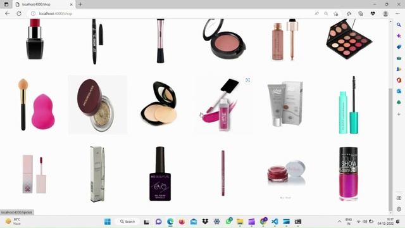Screen dimensions: 405x228
Task: Open the red lipstick product
Action: (x=35, y=39)
